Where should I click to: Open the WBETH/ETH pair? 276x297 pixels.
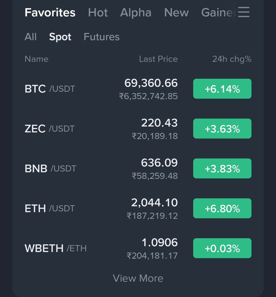pyautogui.click(x=55, y=248)
